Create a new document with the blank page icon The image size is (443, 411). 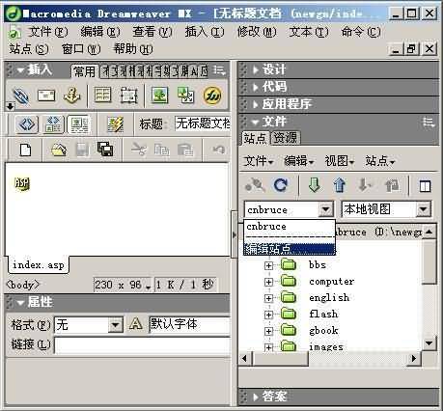point(25,150)
